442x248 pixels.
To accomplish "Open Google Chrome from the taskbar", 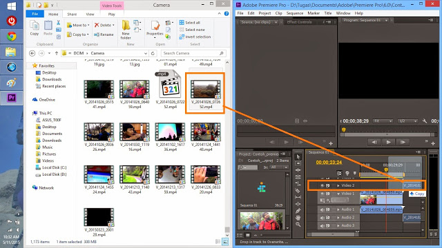I will pyautogui.click(x=12, y=37).
